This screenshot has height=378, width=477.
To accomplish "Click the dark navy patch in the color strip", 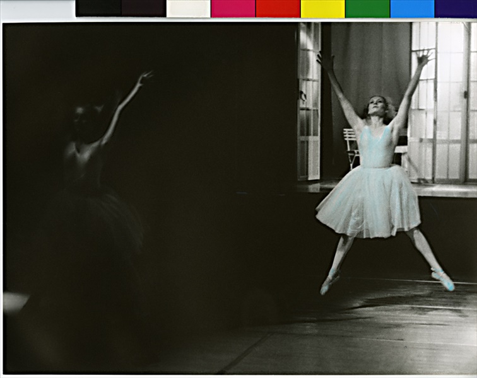I will pyautogui.click(x=456, y=9).
